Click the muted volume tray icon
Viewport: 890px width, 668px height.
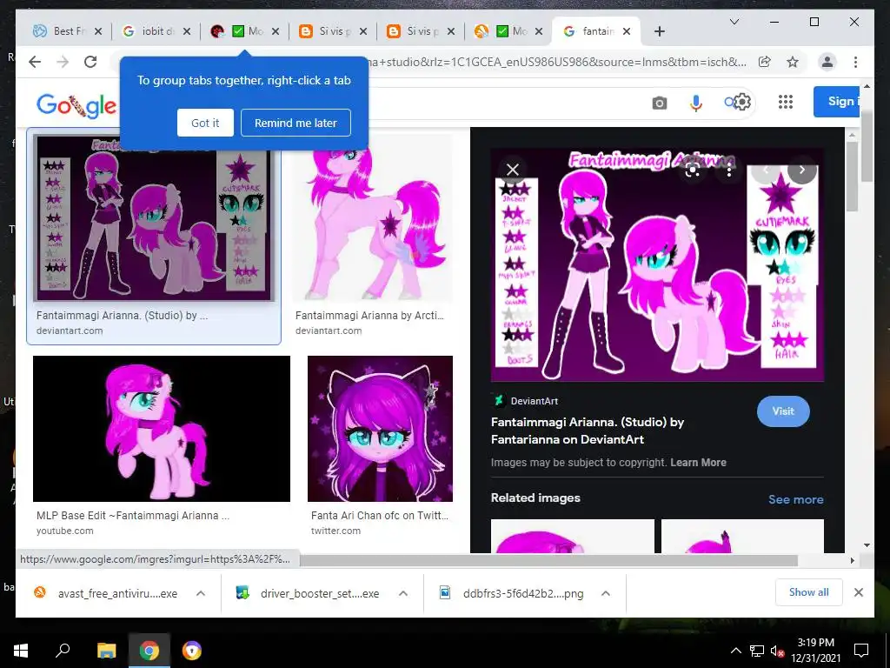pyautogui.click(x=777, y=651)
